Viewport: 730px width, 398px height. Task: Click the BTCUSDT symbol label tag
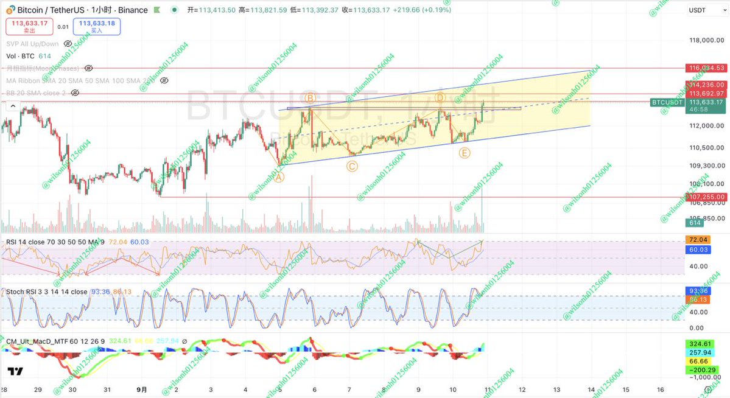[667, 102]
